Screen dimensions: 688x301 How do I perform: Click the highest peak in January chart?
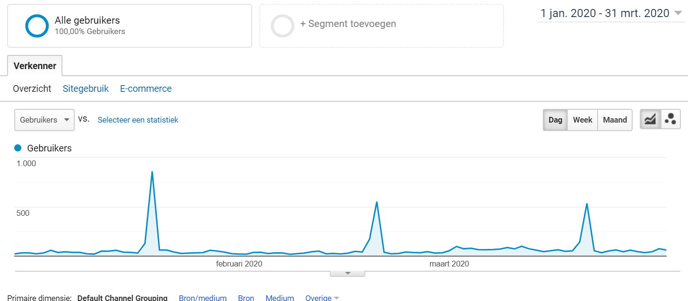pos(152,172)
